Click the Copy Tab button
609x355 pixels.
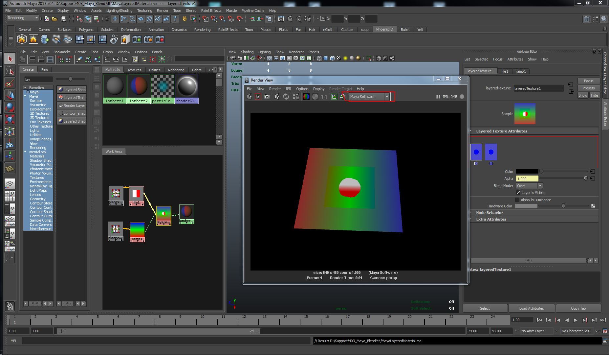click(578, 308)
